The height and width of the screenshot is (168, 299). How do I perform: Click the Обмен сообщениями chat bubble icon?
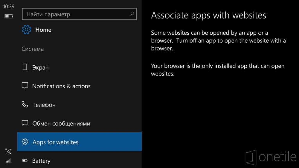point(25,123)
